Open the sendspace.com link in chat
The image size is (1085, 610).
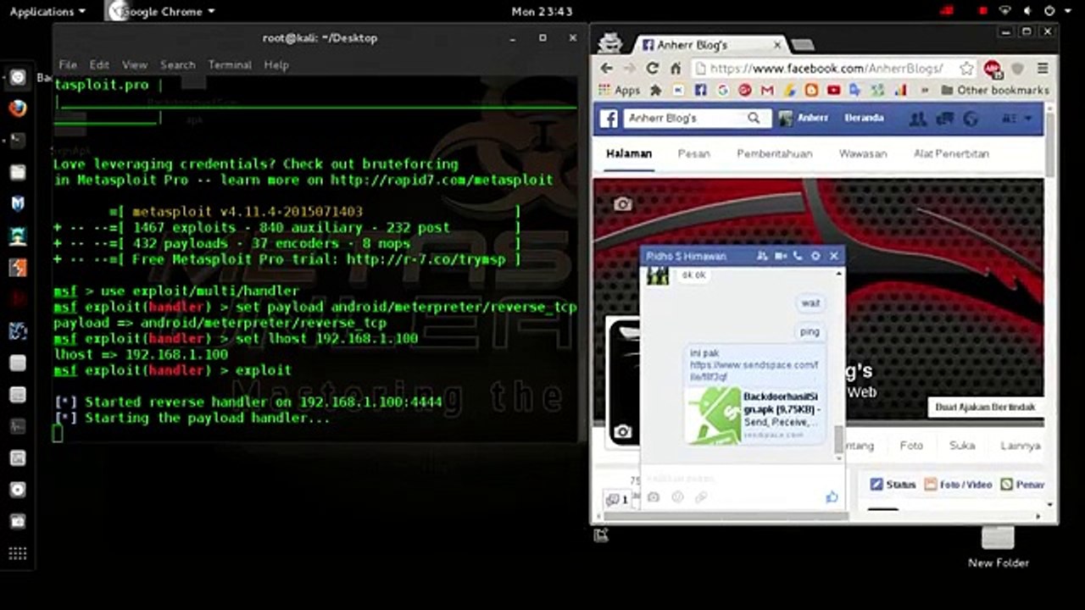point(754,371)
